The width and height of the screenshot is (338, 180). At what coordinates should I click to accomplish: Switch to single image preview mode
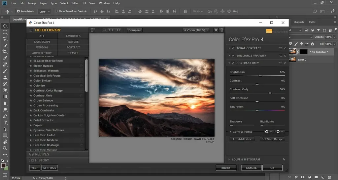point(104,30)
